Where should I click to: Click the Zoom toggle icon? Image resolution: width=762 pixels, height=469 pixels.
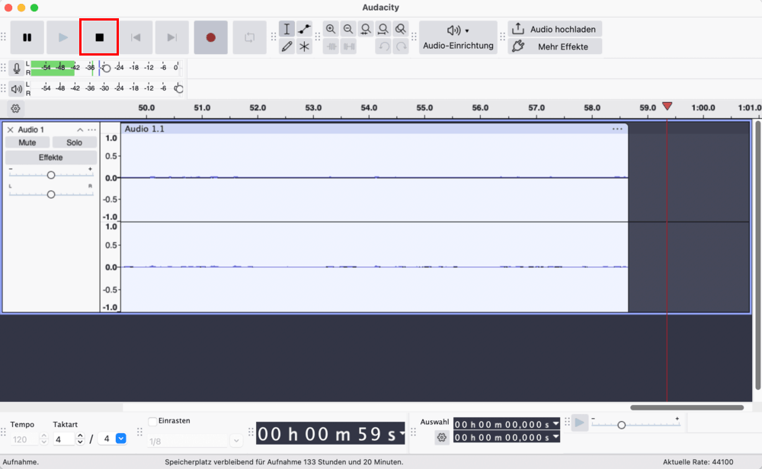click(401, 29)
